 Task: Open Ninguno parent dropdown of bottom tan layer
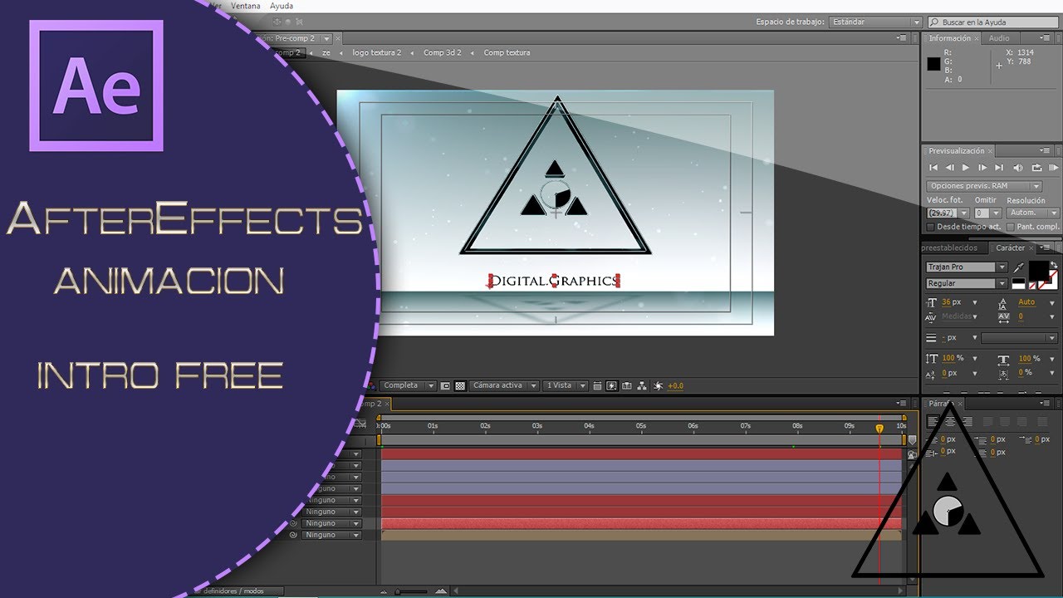332,535
